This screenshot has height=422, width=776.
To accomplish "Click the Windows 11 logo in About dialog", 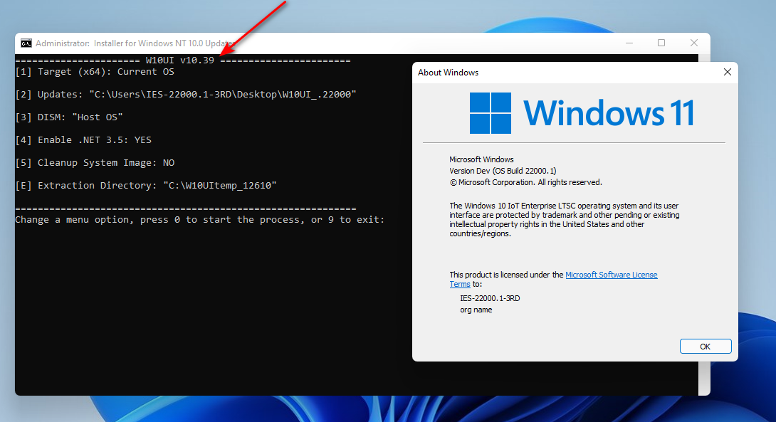I will (582, 113).
